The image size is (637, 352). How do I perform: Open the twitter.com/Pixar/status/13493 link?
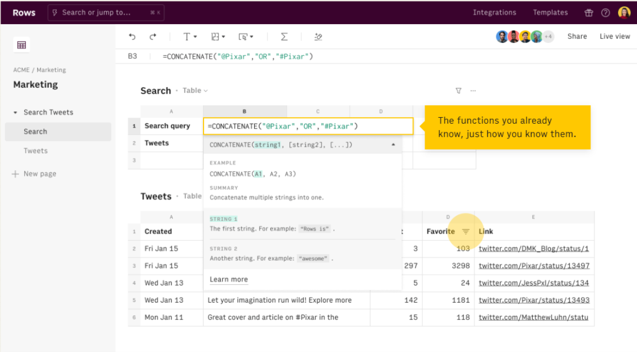coord(534,300)
